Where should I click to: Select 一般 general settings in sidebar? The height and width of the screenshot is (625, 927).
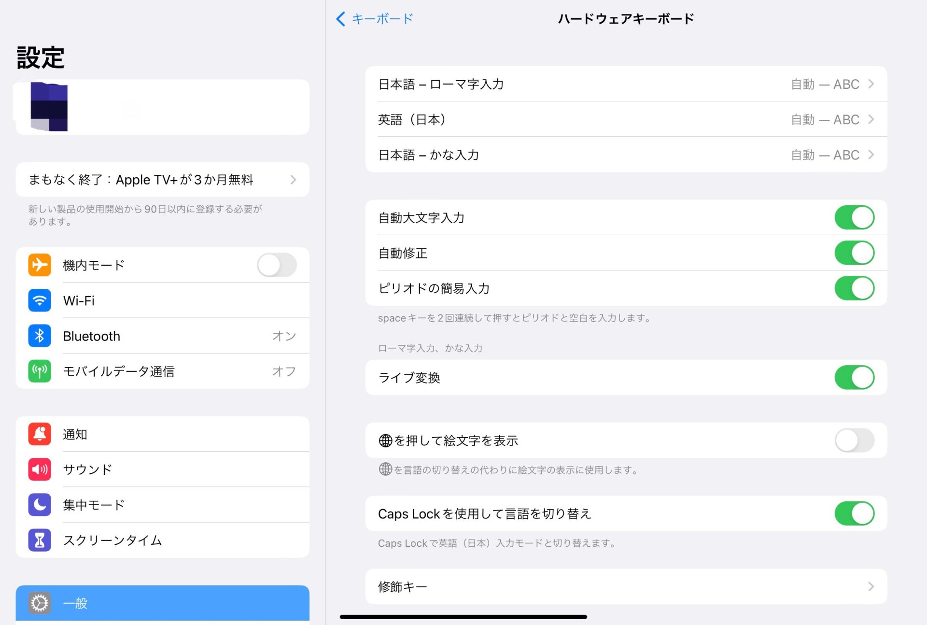tap(162, 603)
